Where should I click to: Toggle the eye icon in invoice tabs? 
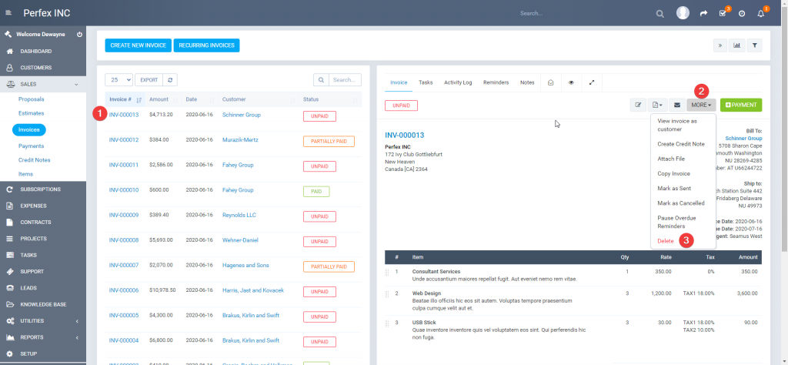point(571,82)
